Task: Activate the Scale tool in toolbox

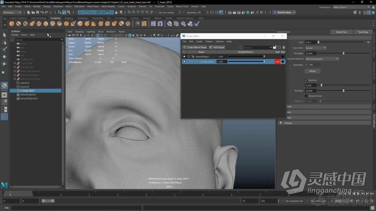Action: pos(4,72)
